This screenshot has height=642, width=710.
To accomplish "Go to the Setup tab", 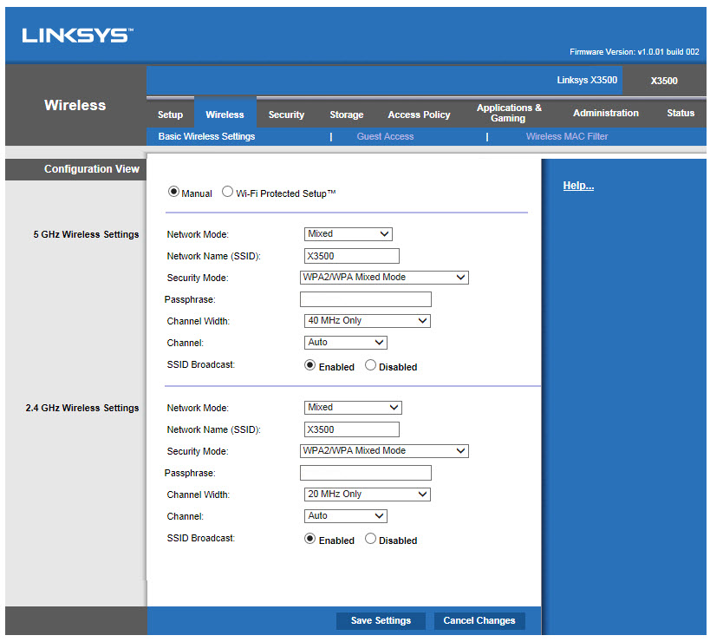I will pyautogui.click(x=170, y=115).
